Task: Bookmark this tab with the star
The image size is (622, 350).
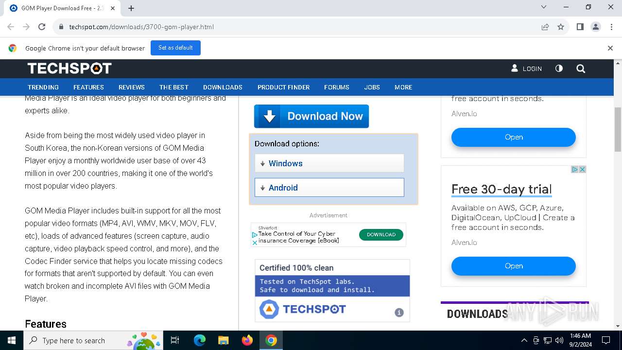Action: (x=561, y=27)
